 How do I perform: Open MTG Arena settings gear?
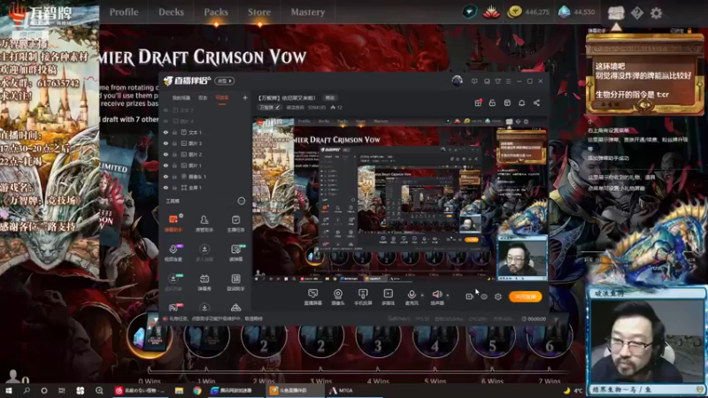tap(656, 12)
